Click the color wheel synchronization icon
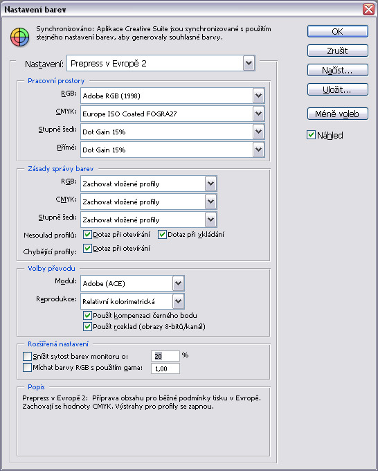This screenshot has width=378, height=471. (x=20, y=37)
